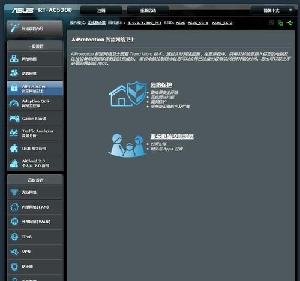Click the 受感染设备防止及拦截 bullet text

click(x=170, y=107)
